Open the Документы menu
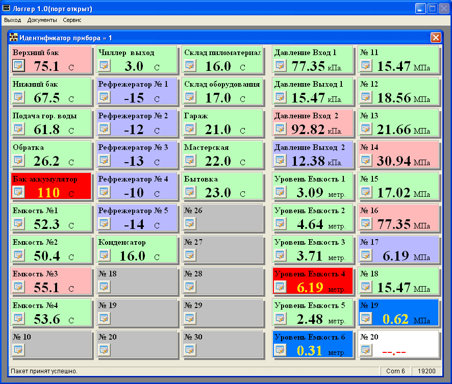 [x=42, y=20]
